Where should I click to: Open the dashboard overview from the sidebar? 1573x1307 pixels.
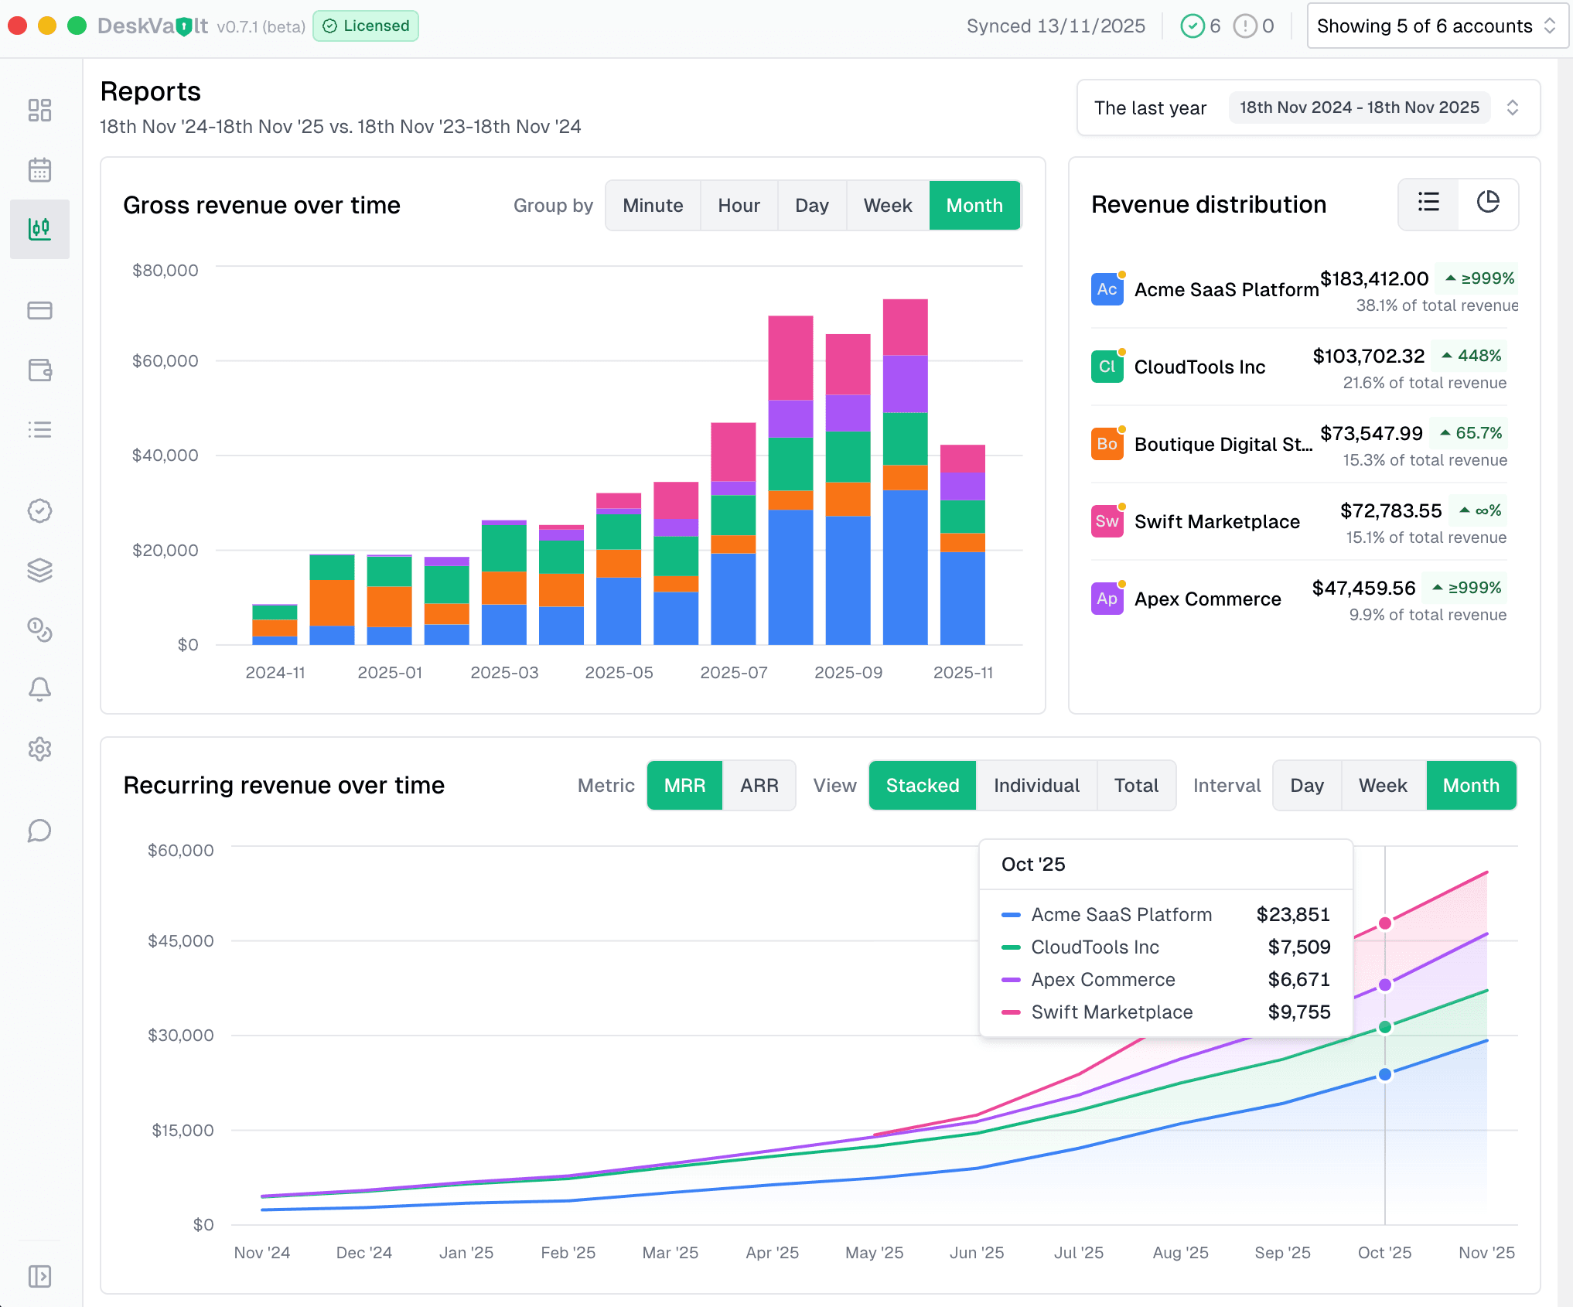pyautogui.click(x=39, y=111)
